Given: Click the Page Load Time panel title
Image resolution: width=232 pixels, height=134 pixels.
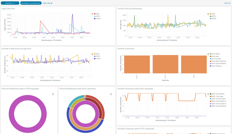Looking at the screenshot, I should (8, 9).
